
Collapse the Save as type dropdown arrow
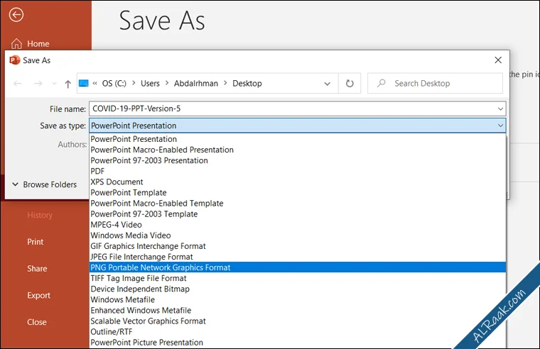[x=500, y=126]
